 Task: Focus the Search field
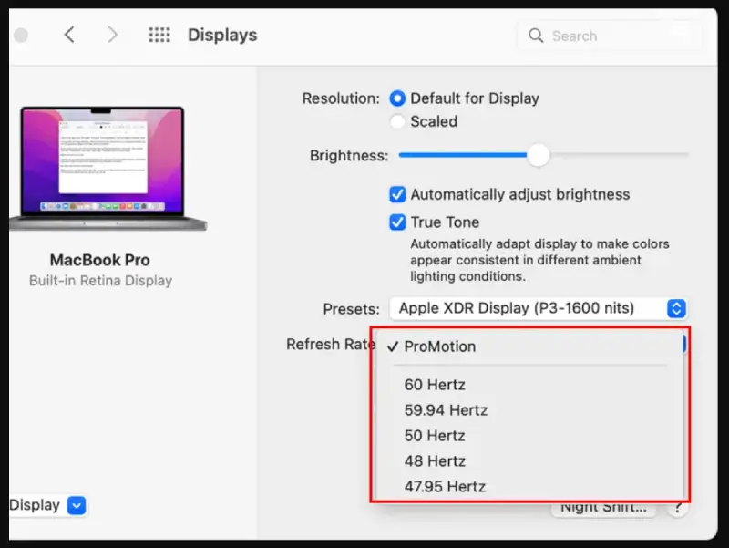[x=610, y=36]
